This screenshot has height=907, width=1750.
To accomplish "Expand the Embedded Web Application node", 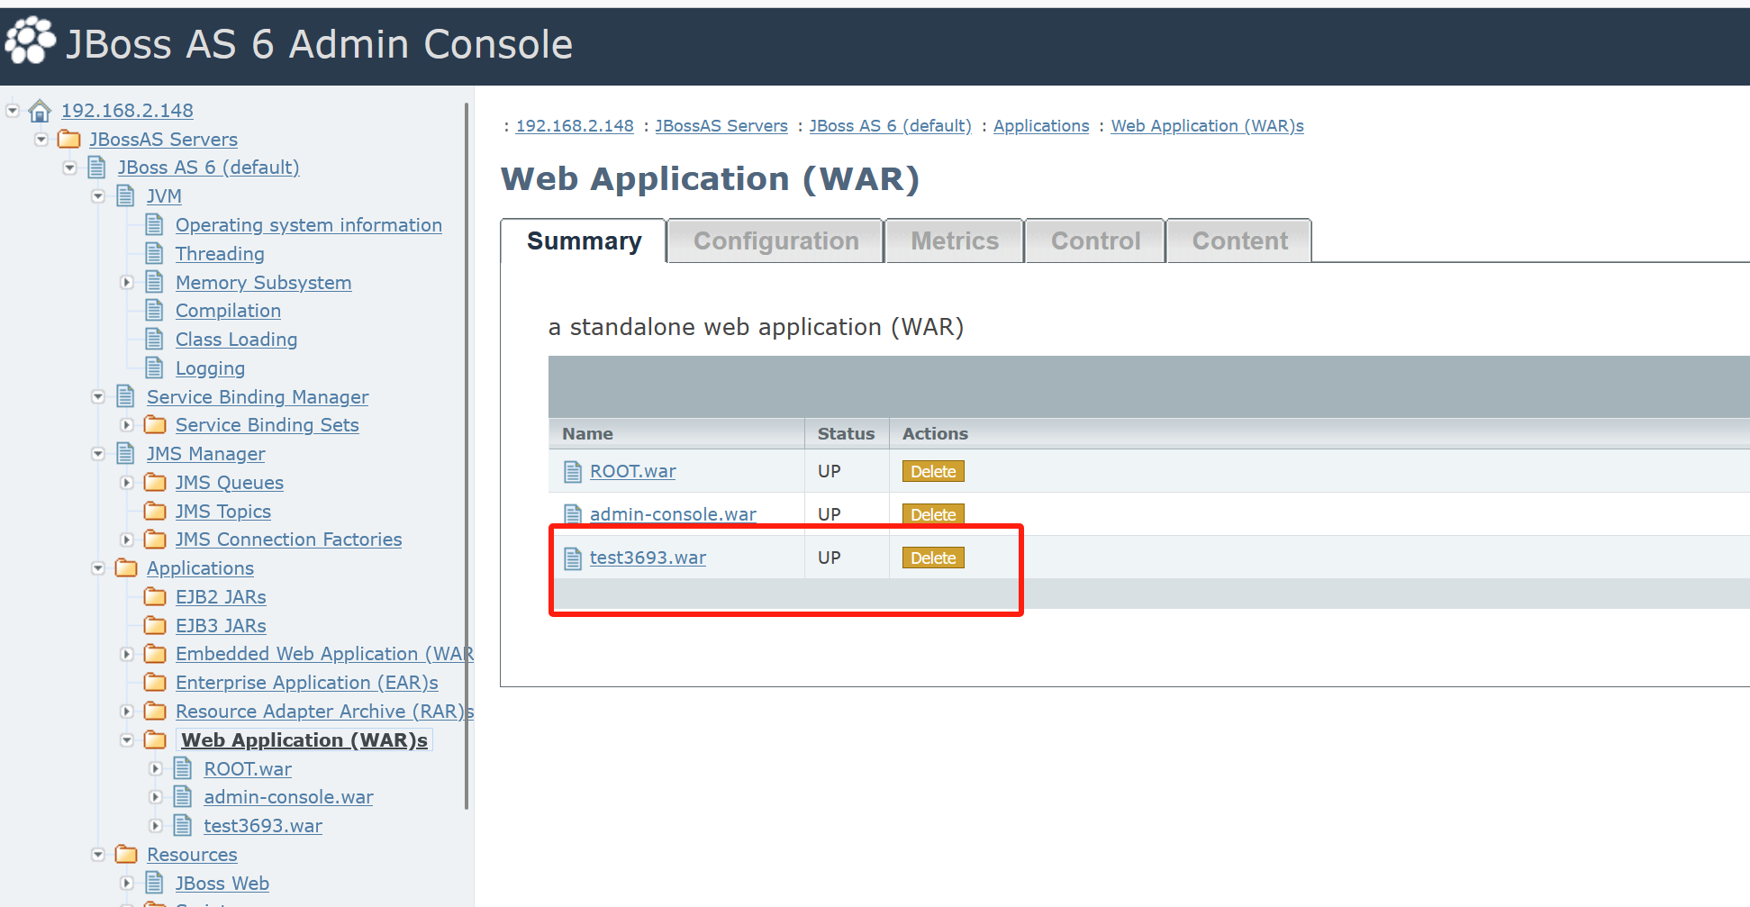I will (127, 654).
